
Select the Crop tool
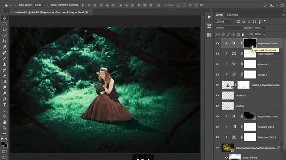[4, 41]
